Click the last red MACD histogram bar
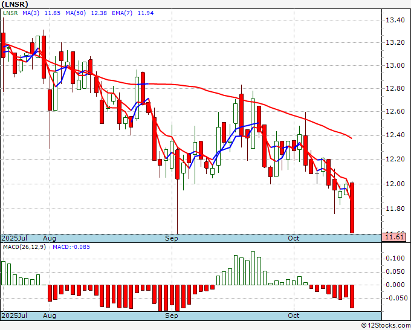The height and width of the screenshot is (330, 411). tap(352, 296)
